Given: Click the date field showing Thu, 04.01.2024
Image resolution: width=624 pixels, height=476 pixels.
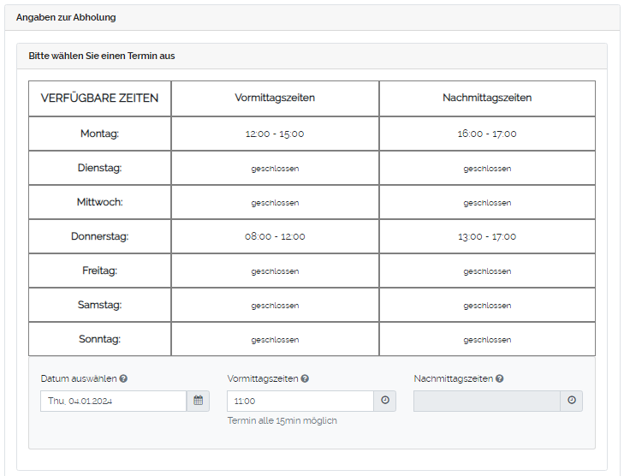Looking at the screenshot, I should pos(113,401).
